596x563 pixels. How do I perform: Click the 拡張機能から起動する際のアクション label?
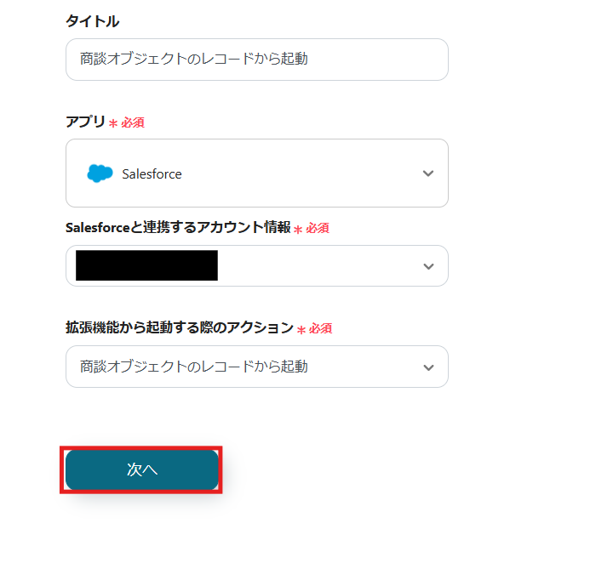point(179,327)
